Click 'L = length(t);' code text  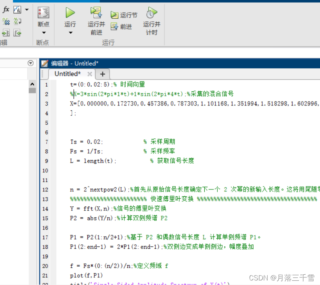[x=93, y=161]
